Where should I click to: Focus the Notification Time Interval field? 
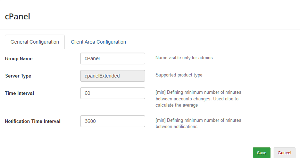112,121
